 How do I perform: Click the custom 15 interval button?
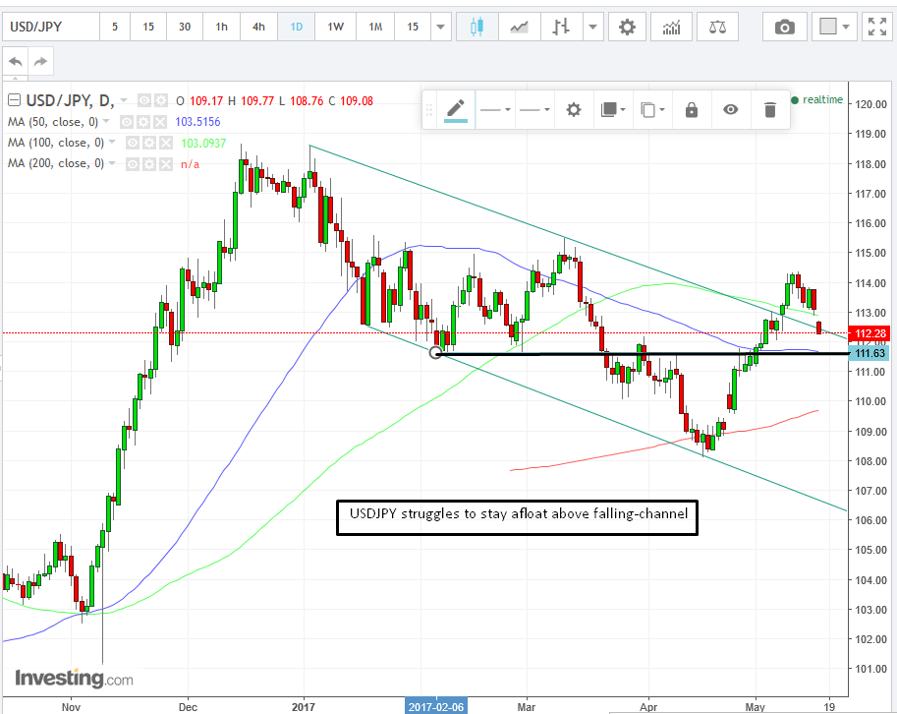tap(413, 27)
